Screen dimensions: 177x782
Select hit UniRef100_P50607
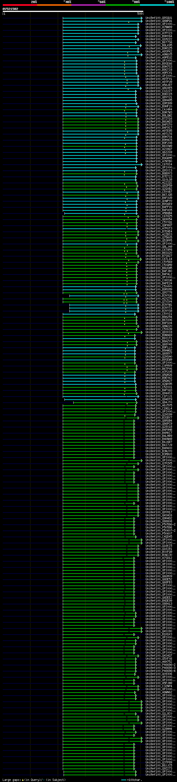pyautogui.click(x=159, y=533)
